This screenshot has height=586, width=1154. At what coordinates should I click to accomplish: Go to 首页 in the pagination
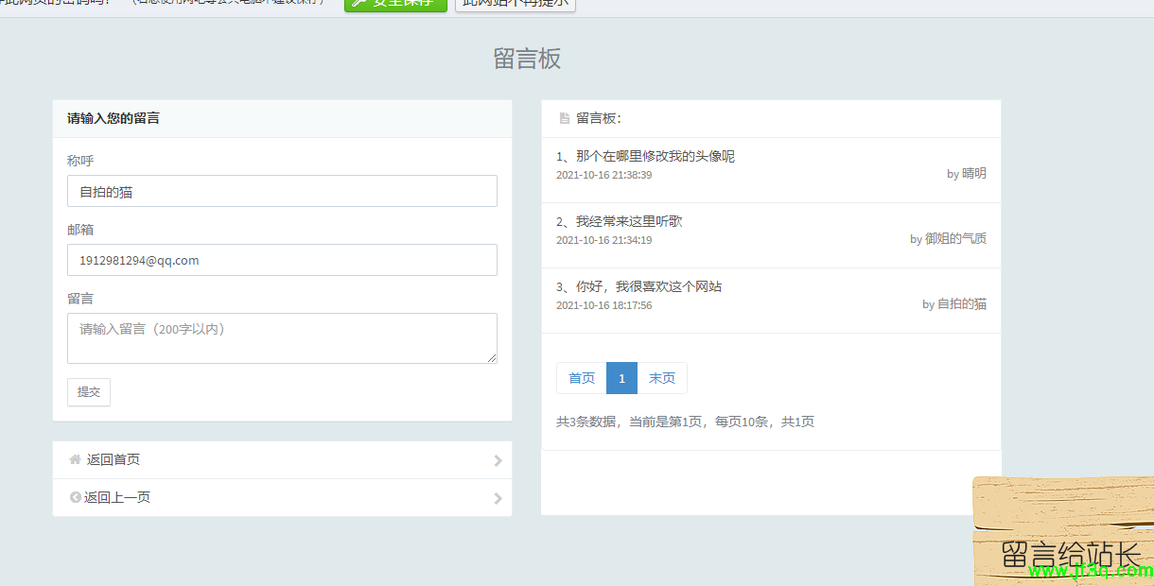pos(582,378)
